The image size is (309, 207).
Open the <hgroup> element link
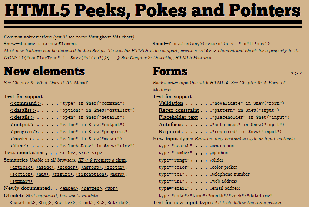point(91,167)
